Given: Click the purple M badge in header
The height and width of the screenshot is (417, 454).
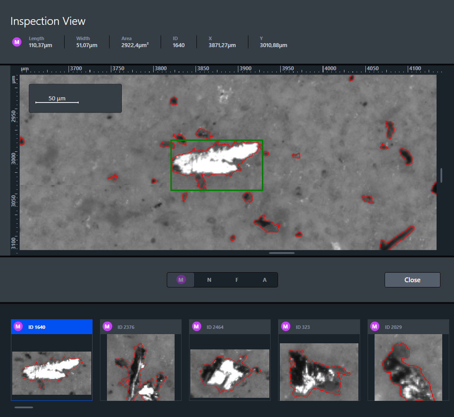Looking at the screenshot, I should [x=17, y=42].
